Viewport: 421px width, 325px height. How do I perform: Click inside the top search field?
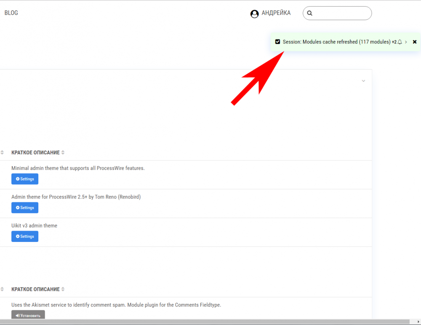click(341, 13)
